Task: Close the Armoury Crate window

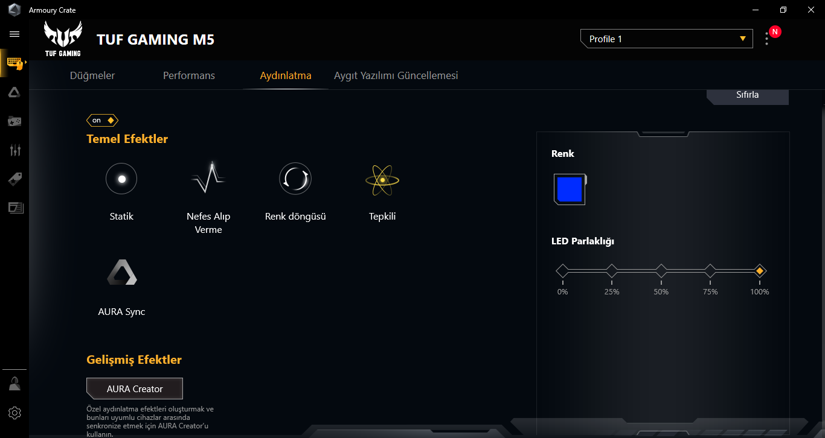Action: [x=811, y=10]
